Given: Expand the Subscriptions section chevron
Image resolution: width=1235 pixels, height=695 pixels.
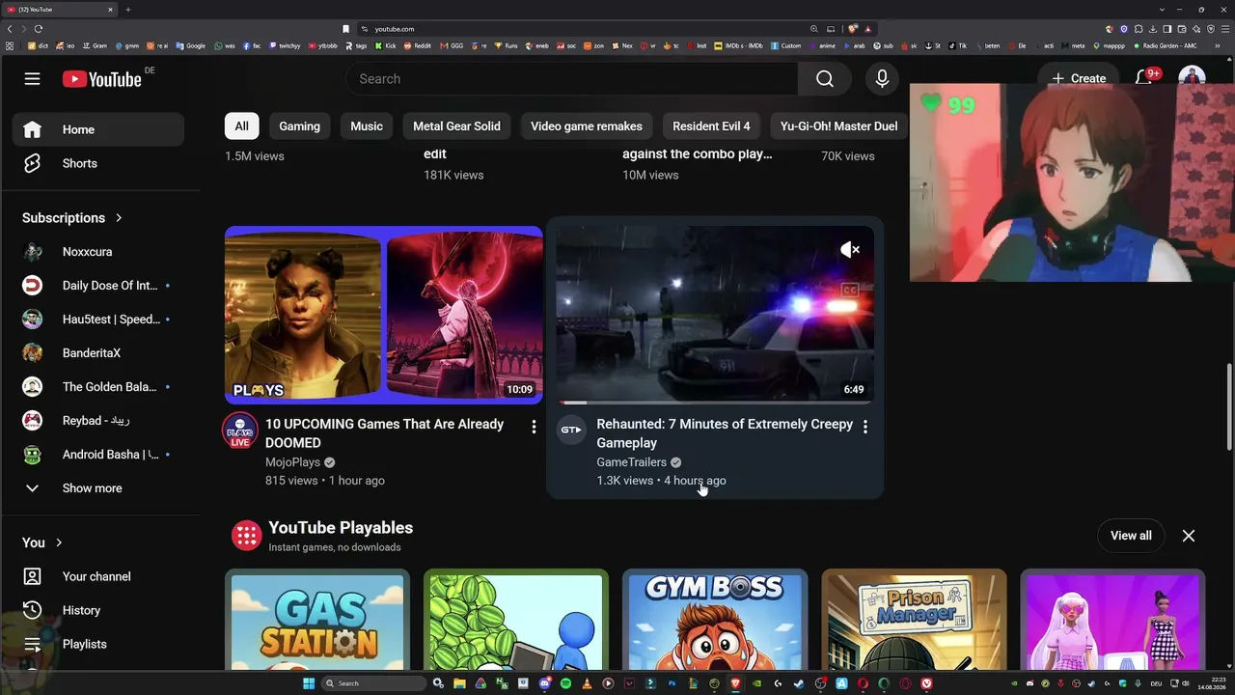Looking at the screenshot, I should tap(119, 218).
